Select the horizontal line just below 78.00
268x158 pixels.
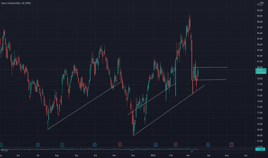pos(209,80)
